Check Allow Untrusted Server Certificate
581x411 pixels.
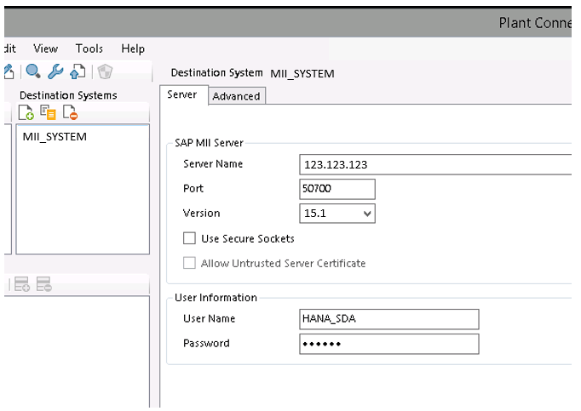189,263
